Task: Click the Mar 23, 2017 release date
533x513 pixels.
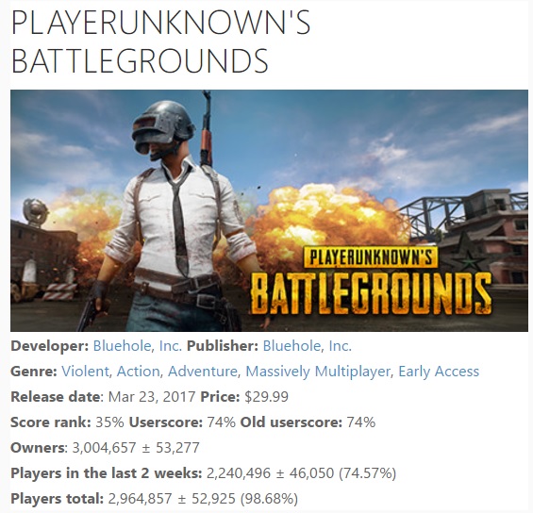Action: pyautogui.click(x=152, y=396)
